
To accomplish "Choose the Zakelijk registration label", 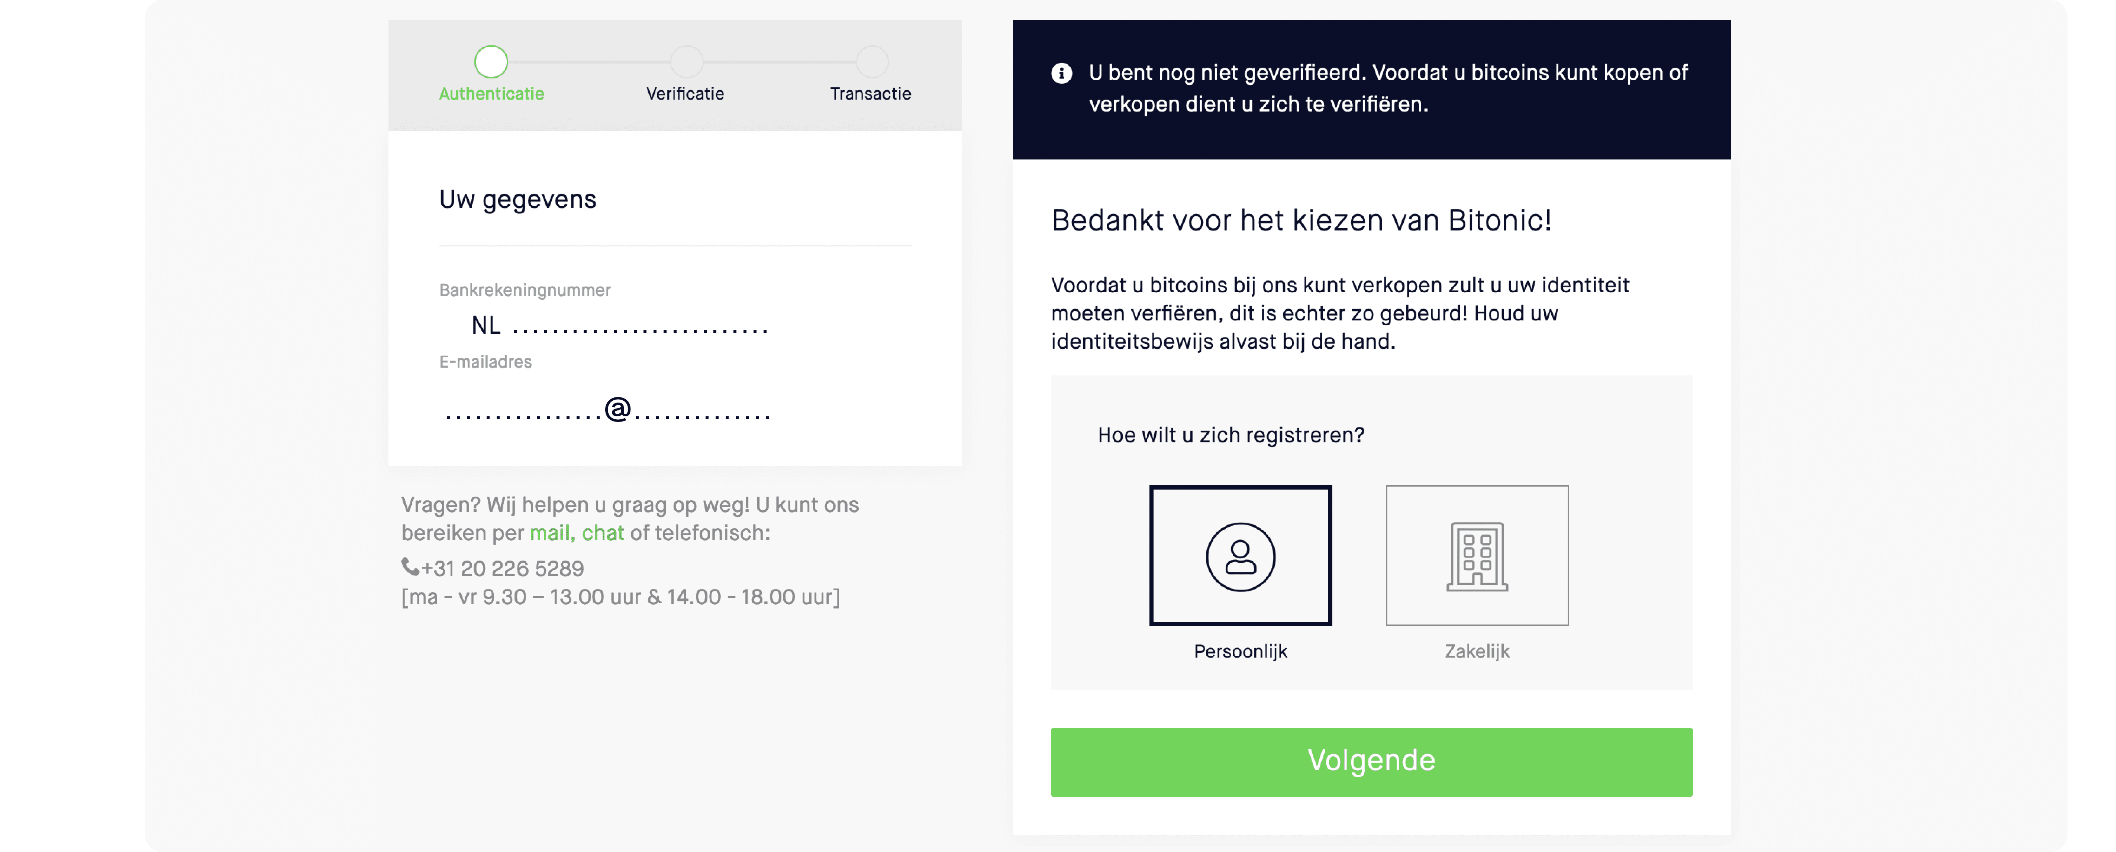I will pyautogui.click(x=1477, y=652).
